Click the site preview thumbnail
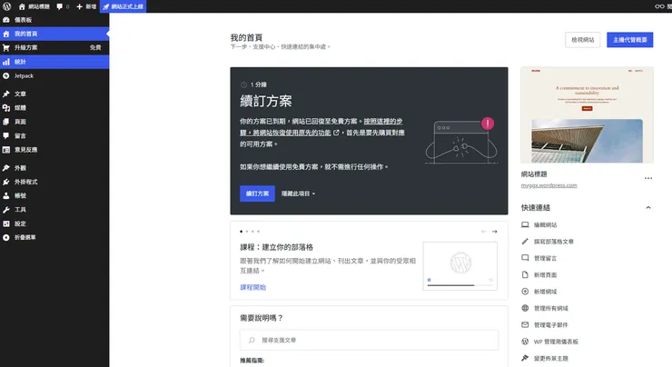Screen dimensions: 672x367 click(x=587, y=114)
